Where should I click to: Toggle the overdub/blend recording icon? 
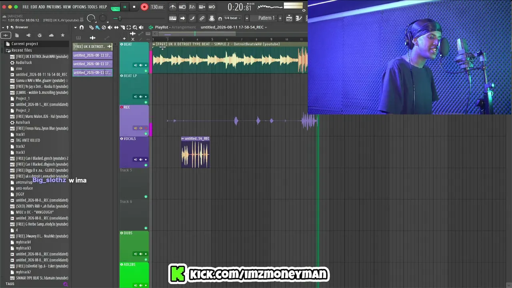(202, 7)
